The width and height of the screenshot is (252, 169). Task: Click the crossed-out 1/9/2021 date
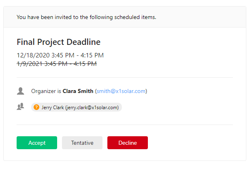(30, 64)
